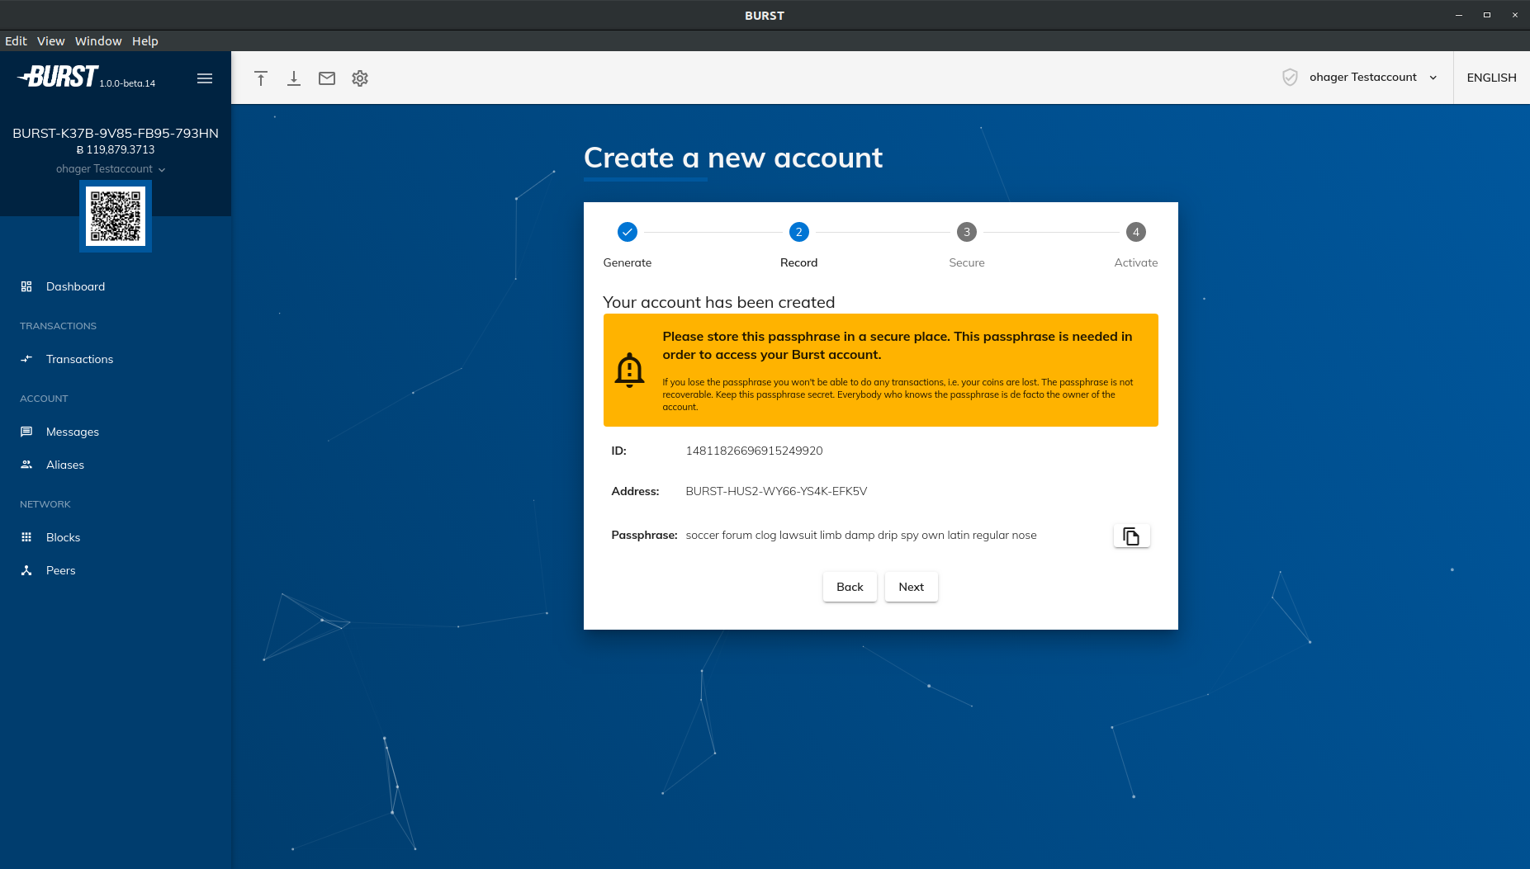This screenshot has width=1530, height=869.
Task: Select the Generate step checkmark
Action: [628, 232]
